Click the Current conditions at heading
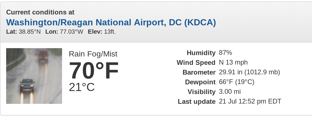This screenshot has height=118, width=312. pyautogui.click(x=40, y=12)
